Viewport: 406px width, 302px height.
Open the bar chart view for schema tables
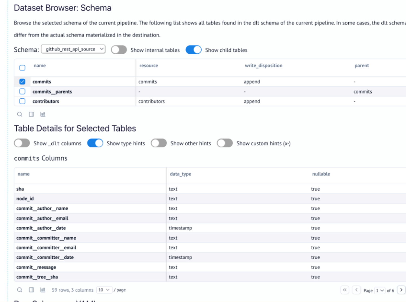pos(42,114)
